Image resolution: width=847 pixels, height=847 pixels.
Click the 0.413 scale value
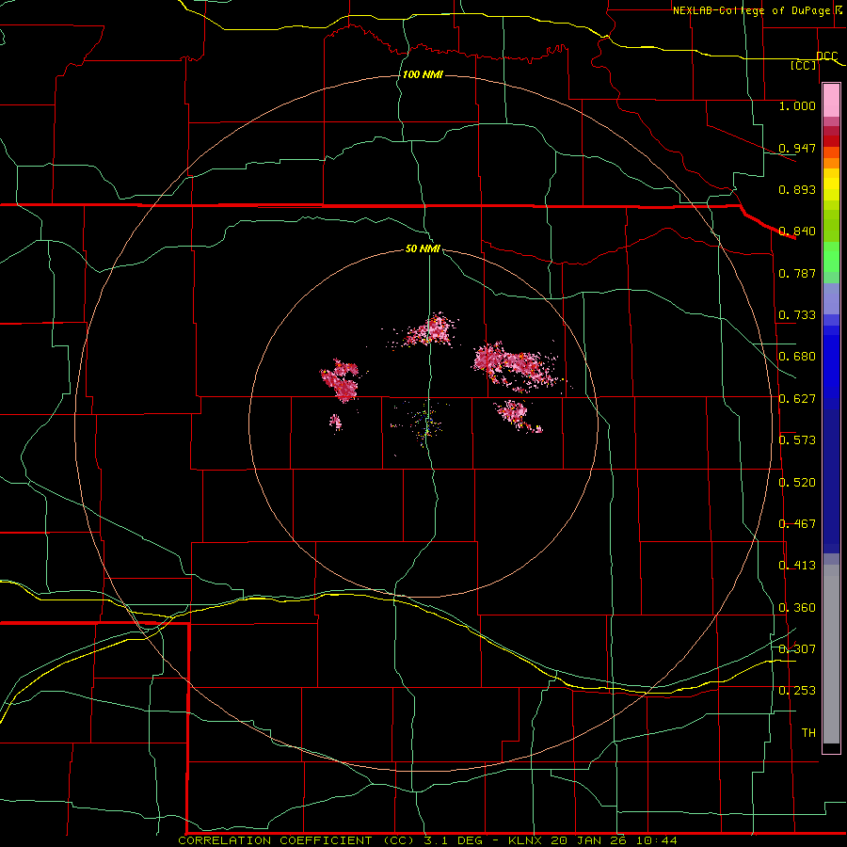[x=797, y=566]
